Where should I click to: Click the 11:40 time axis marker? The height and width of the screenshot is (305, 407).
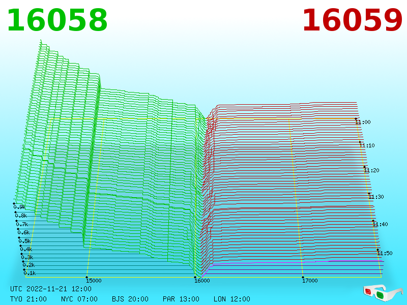380,224
